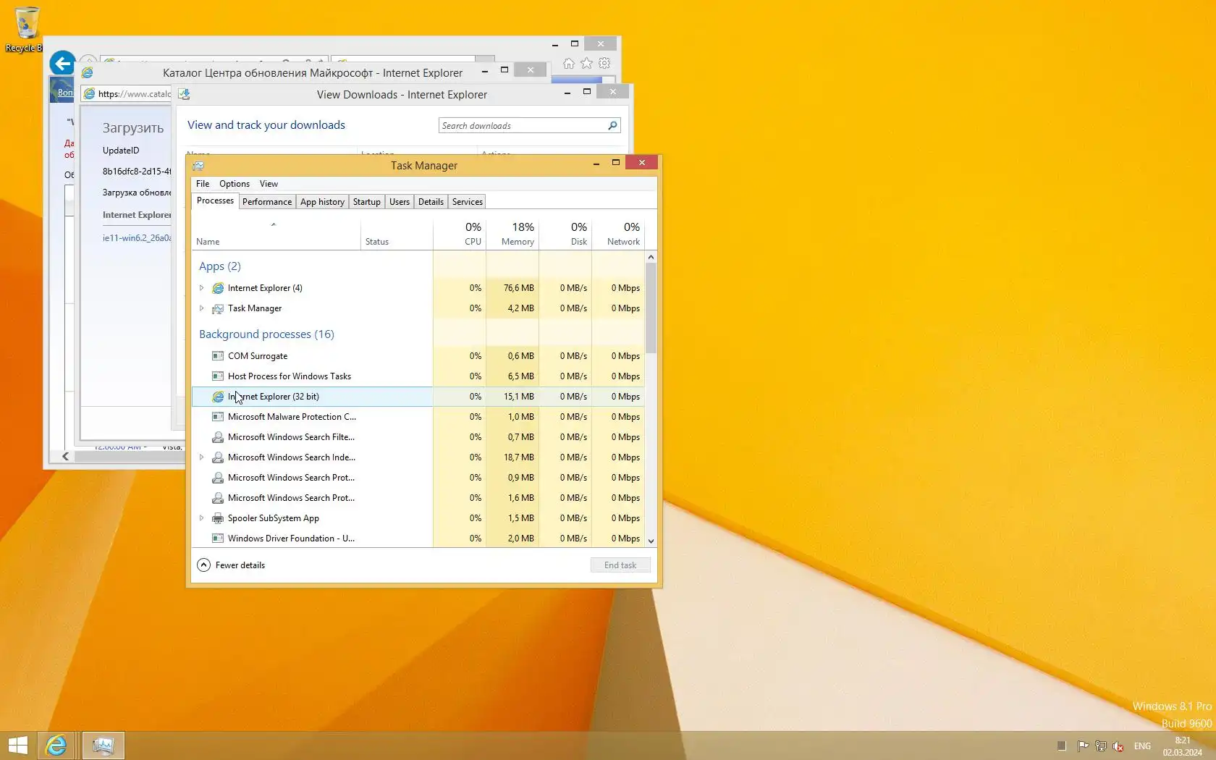Open the View menu in Task Manager
The height and width of the screenshot is (760, 1216).
[x=269, y=184]
